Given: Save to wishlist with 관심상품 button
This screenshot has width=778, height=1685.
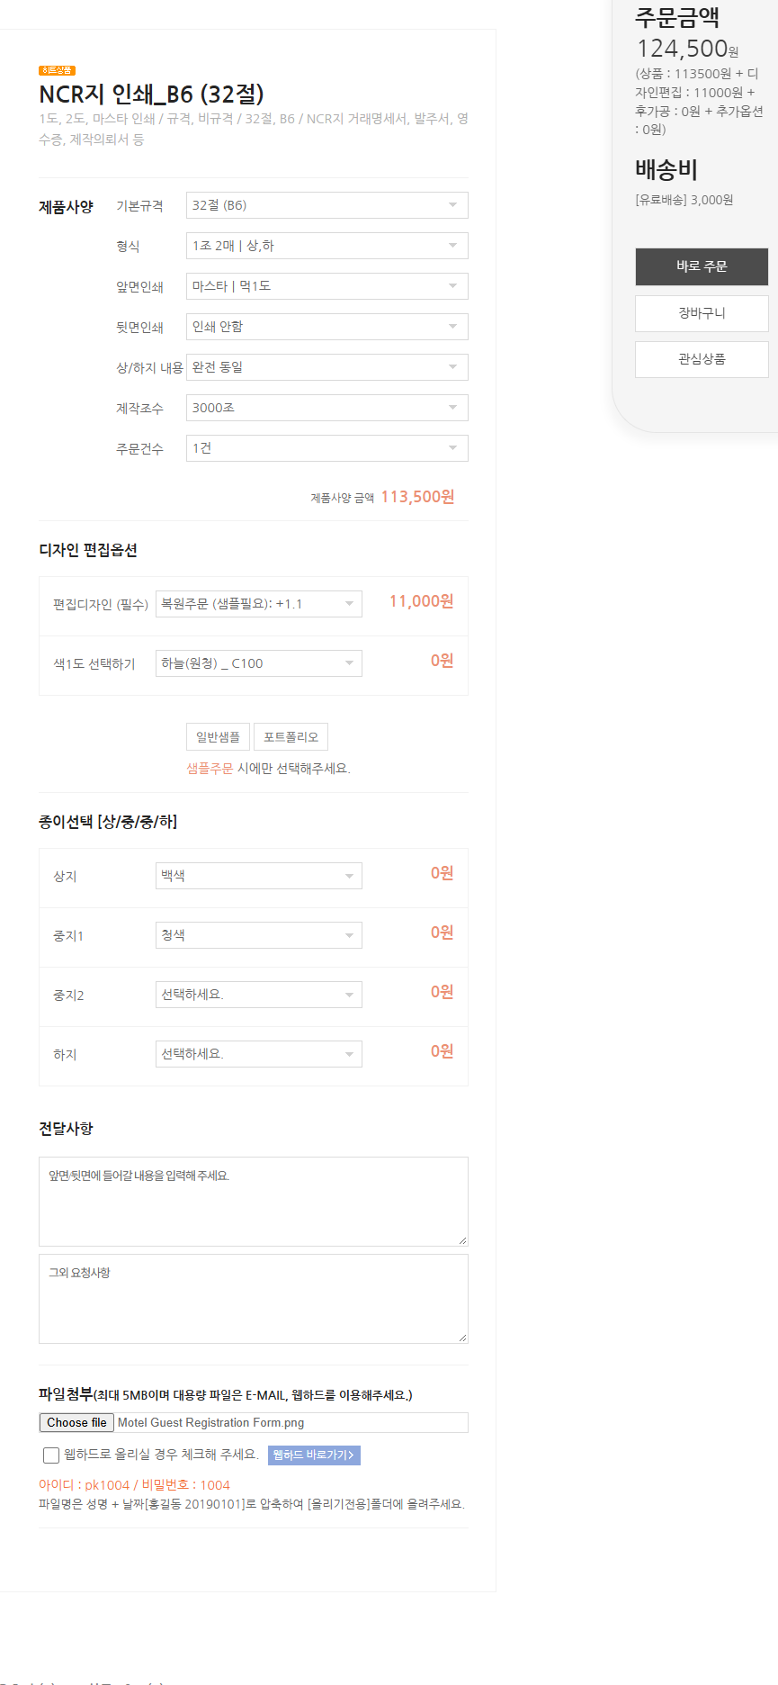Looking at the screenshot, I should pos(702,359).
